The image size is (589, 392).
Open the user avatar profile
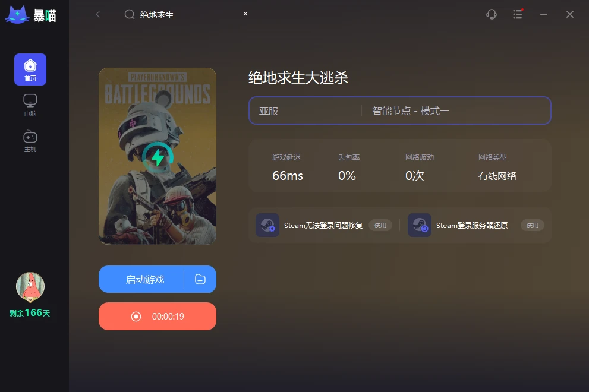tap(30, 287)
